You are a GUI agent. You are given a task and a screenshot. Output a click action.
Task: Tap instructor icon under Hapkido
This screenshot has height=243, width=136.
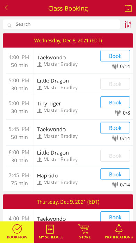click(40, 183)
